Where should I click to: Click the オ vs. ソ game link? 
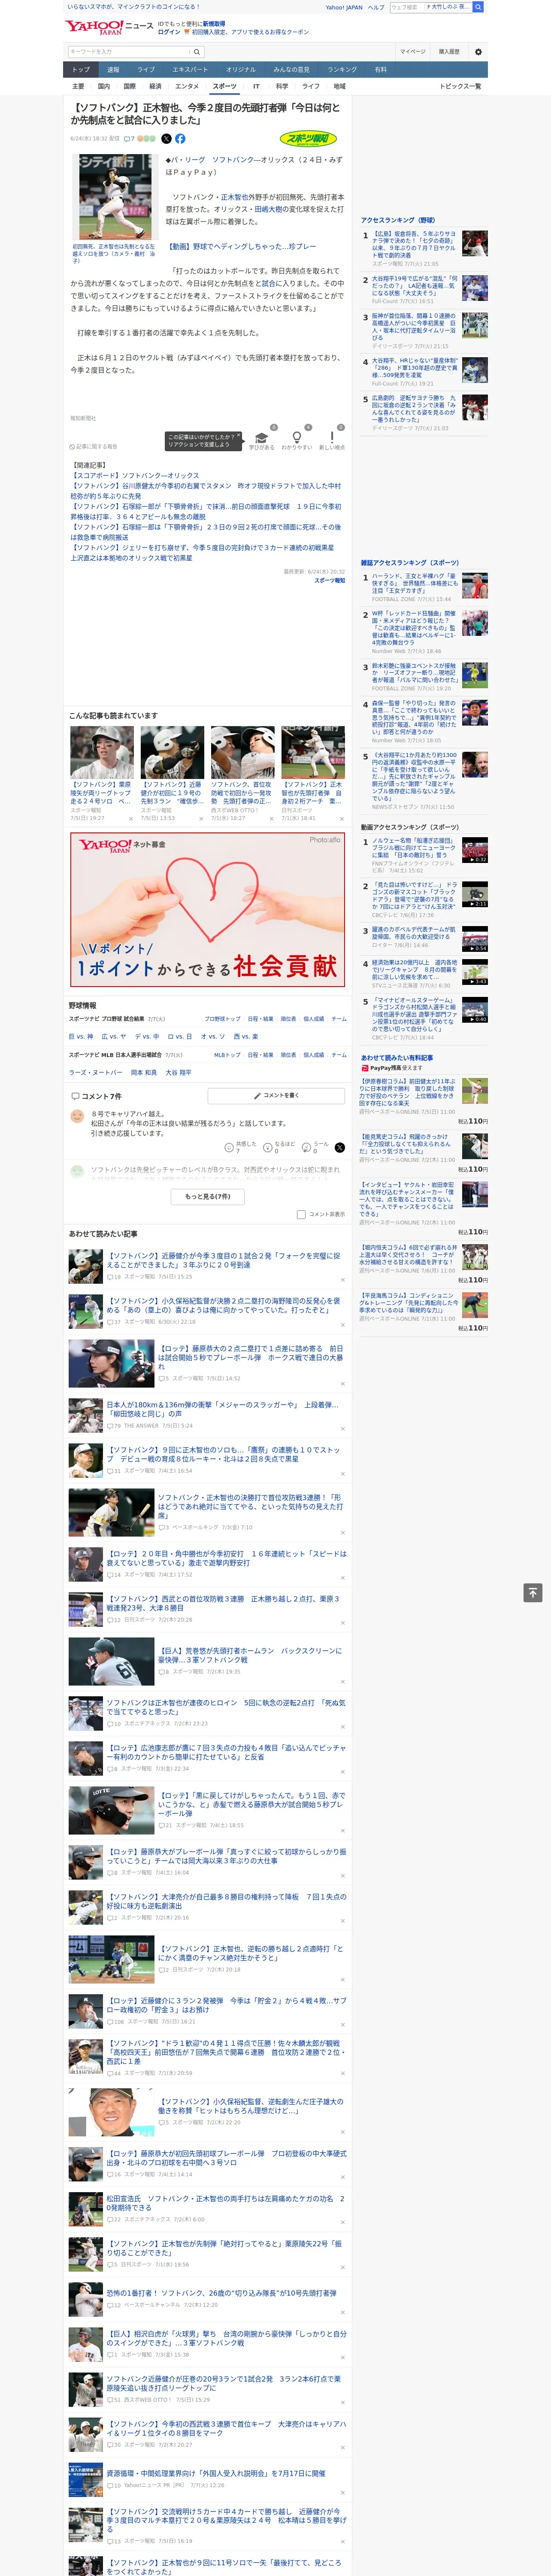pos(213,1036)
